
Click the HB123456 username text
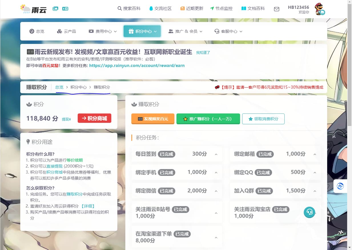298,7
